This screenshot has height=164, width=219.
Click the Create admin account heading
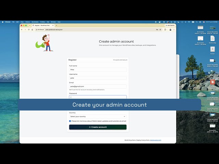[116, 41]
